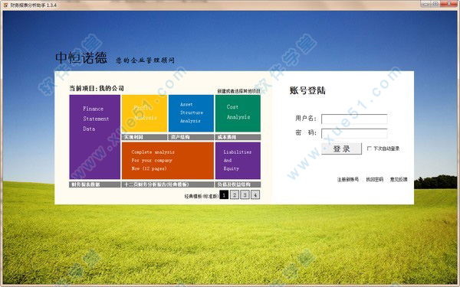Click the 新建或者选择其他项目 link
460x287 pixels.
(238, 91)
